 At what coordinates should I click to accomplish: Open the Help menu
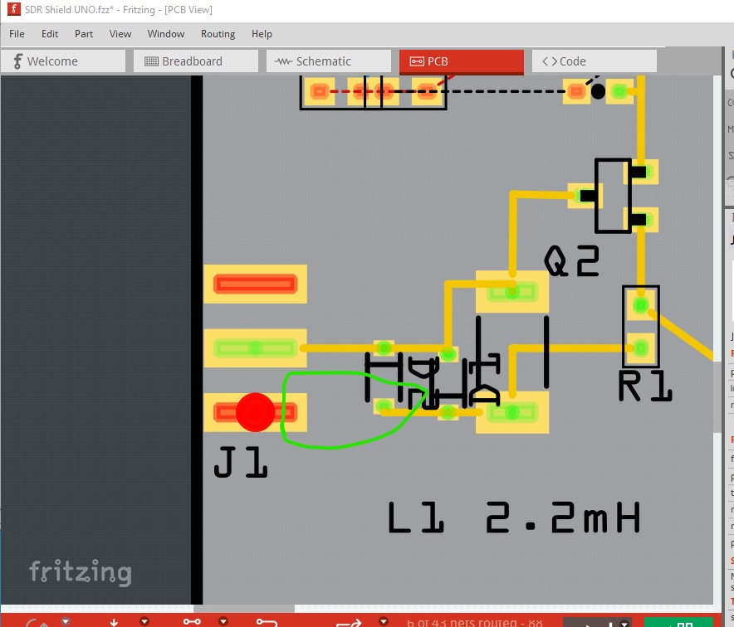pos(262,34)
